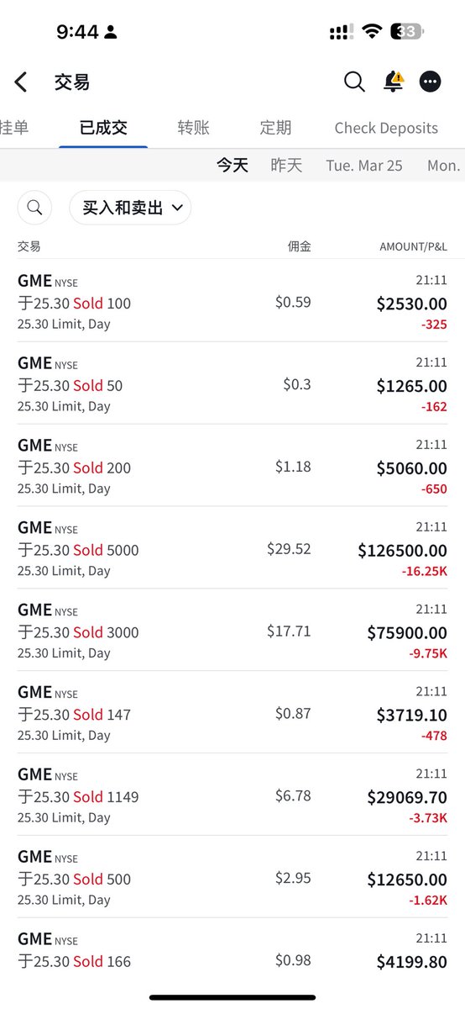Open the GME Sold 3000 trade

232,630
